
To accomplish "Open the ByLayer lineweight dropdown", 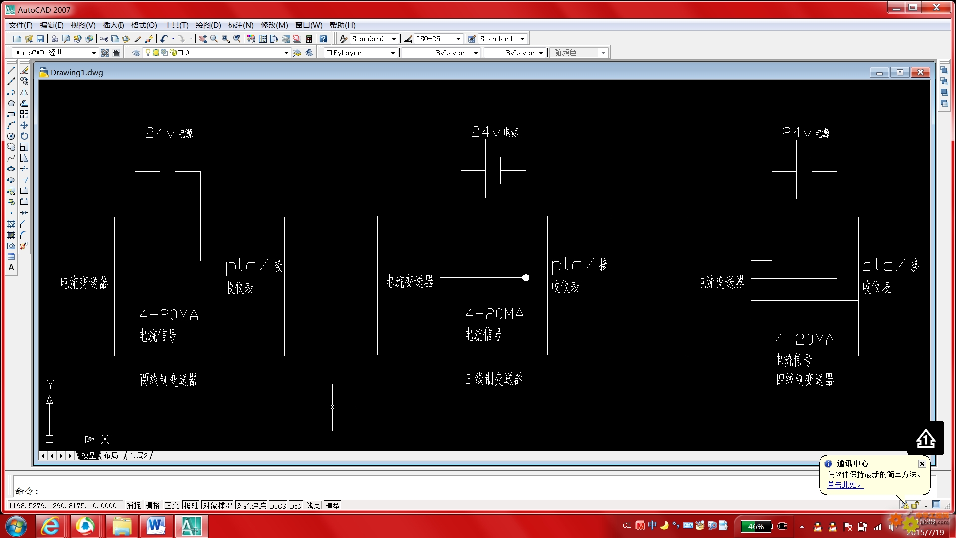I will [541, 53].
